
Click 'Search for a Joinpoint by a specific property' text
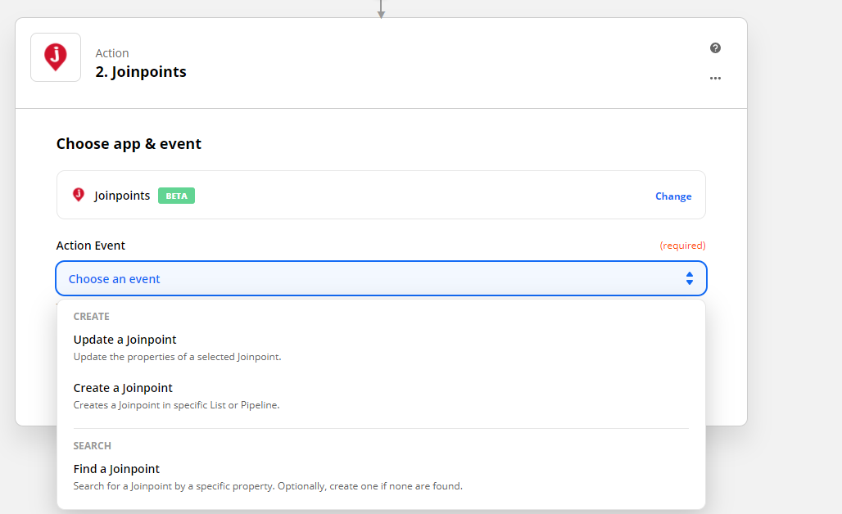click(267, 486)
